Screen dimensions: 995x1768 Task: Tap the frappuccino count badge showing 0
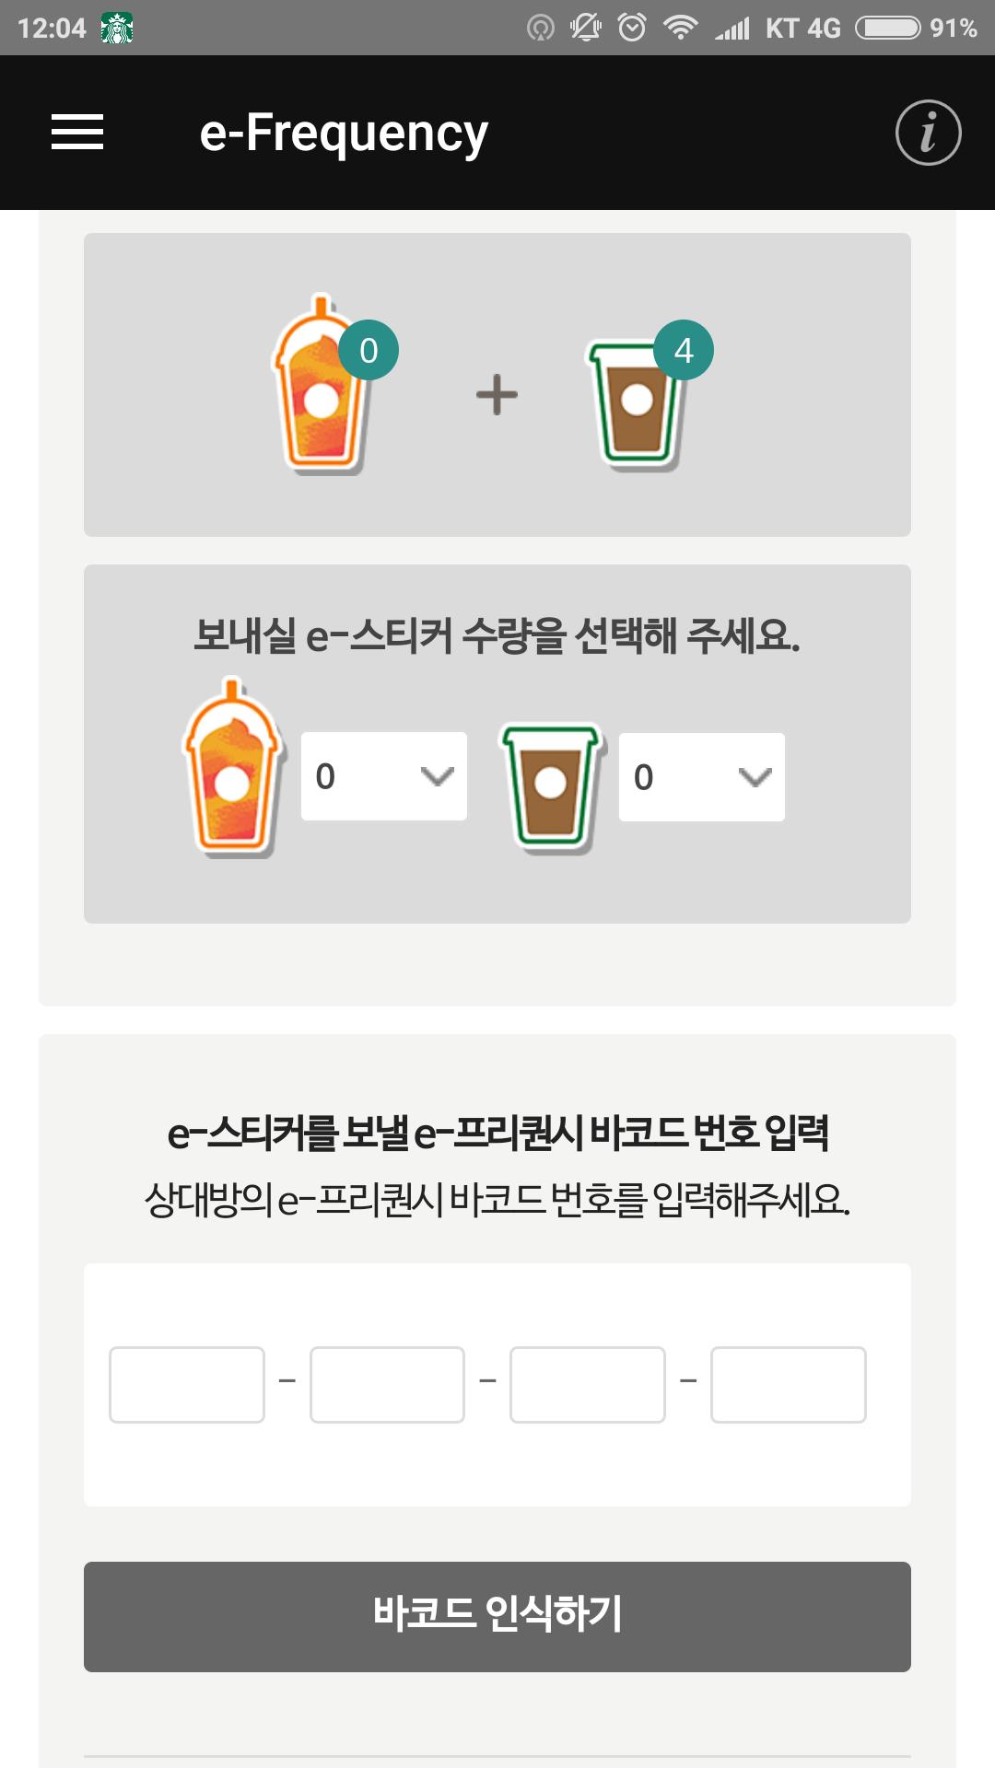tap(369, 351)
